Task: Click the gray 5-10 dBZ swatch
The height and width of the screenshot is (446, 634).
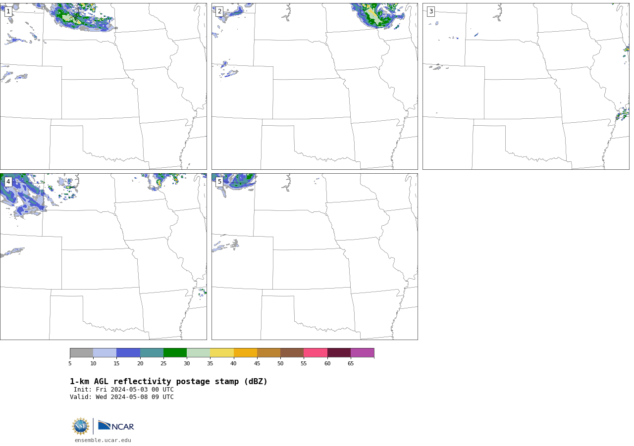Action: pyautogui.click(x=81, y=353)
